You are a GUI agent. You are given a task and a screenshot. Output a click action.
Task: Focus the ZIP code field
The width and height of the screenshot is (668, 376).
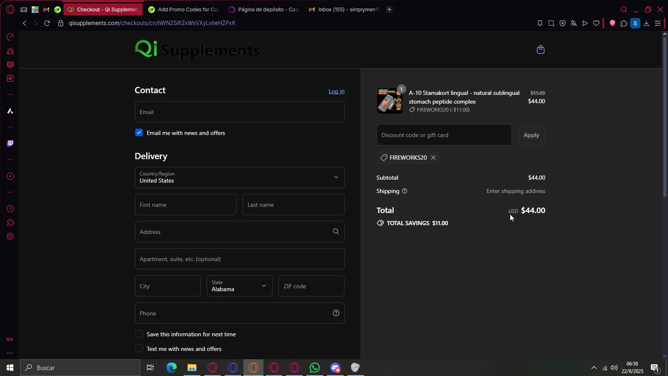click(x=311, y=286)
